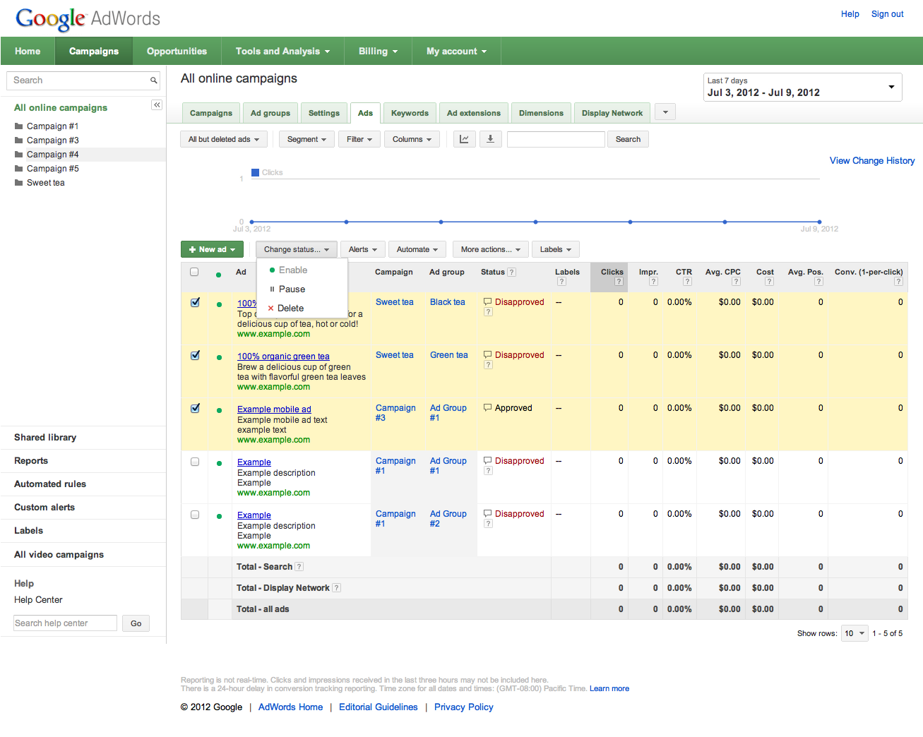Click status dot of 100% organic green tea ad
The height and width of the screenshot is (737, 923).
(220, 357)
